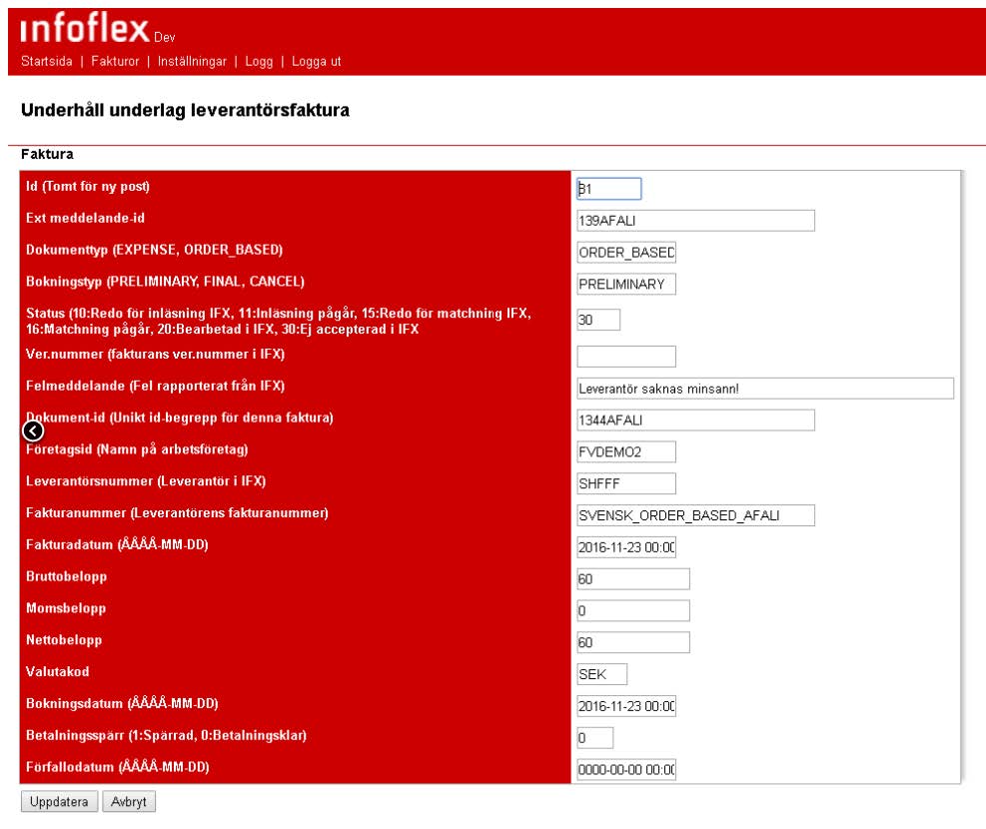Click the Felmeddelande field
This screenshot has width=986, height=829.
pos(765,389)
